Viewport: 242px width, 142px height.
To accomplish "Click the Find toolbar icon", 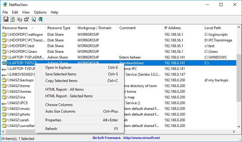I will pyautogui.click(x=34, y=20).
